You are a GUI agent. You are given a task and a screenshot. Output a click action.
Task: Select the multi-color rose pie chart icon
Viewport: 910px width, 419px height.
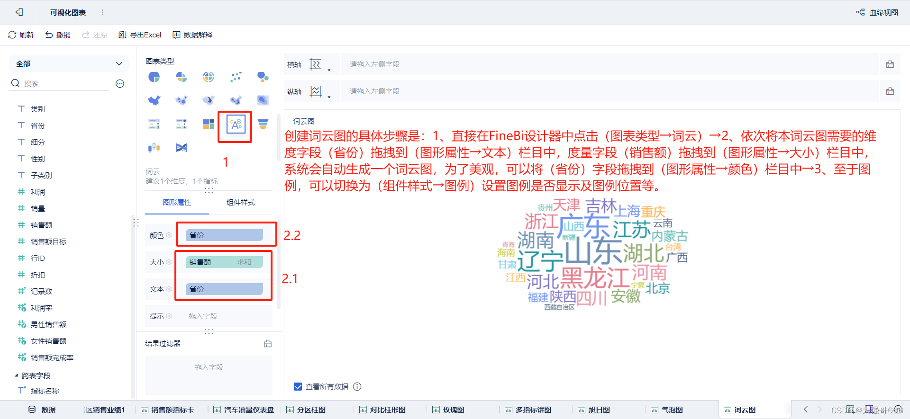click(182, 77)
